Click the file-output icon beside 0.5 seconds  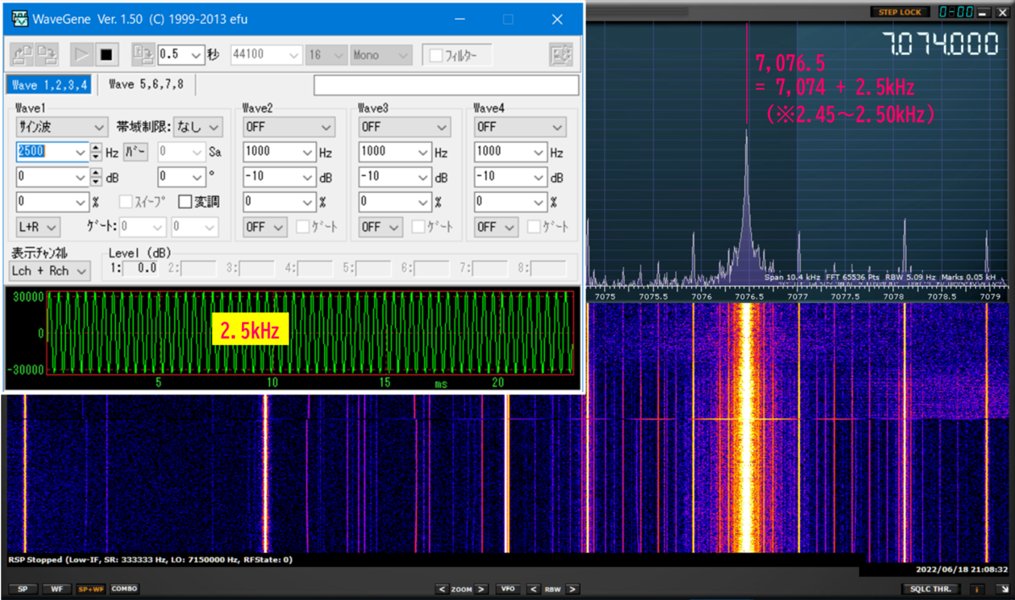pos(143,55)
